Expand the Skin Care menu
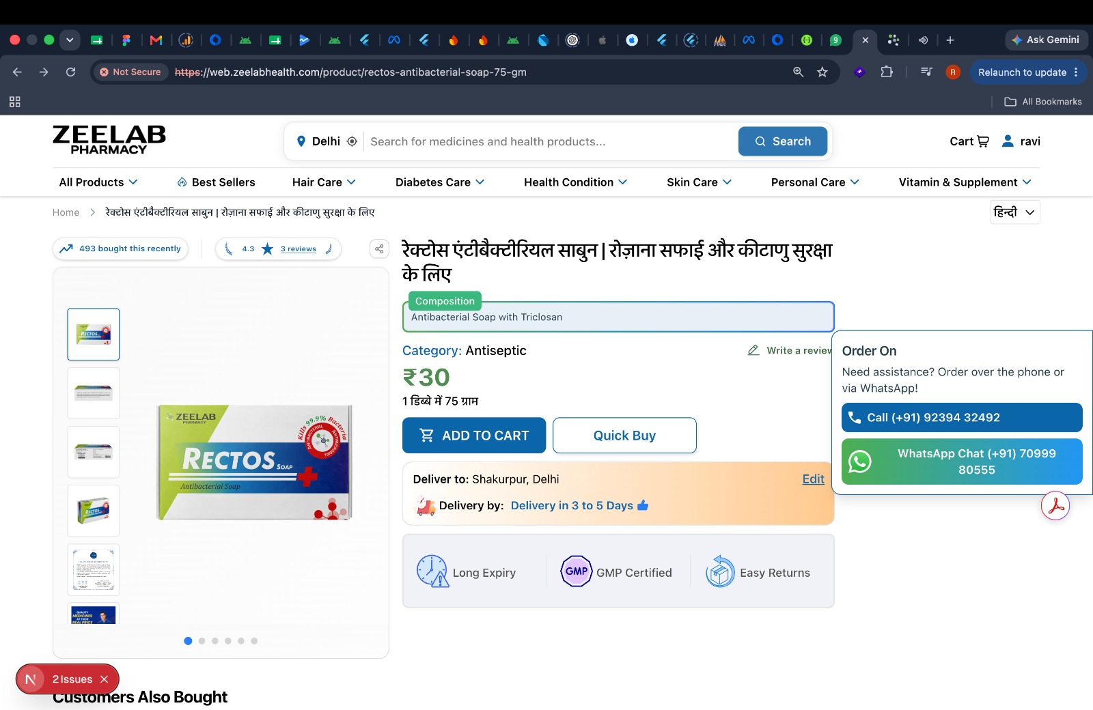 point(699,182)
